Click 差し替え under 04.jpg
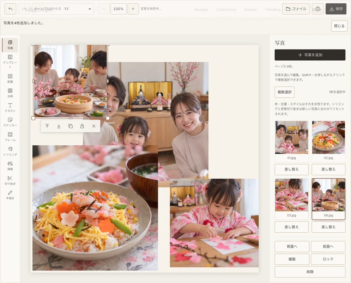351x283 pixels. pos(329,227)
